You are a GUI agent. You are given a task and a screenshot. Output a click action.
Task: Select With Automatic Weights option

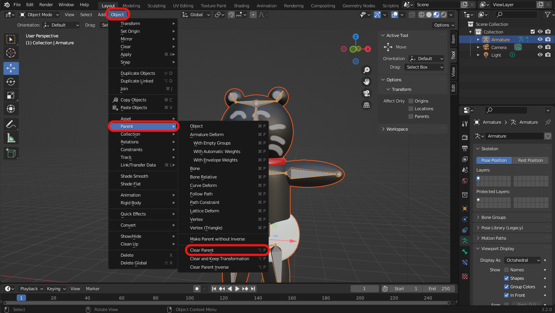click(223, 151)
